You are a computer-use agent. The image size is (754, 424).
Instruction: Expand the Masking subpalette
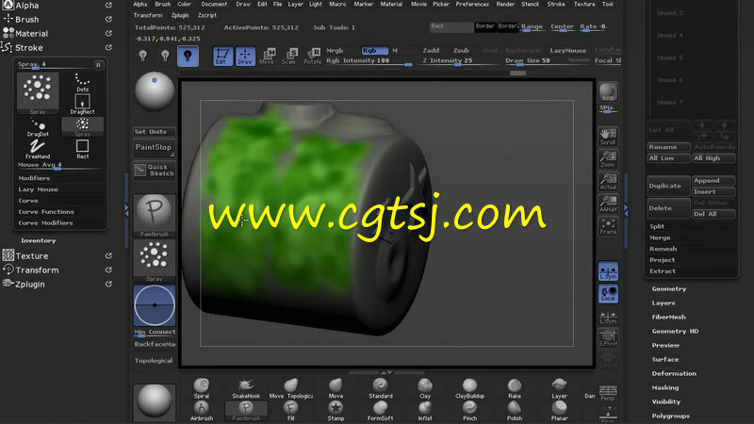665,387
